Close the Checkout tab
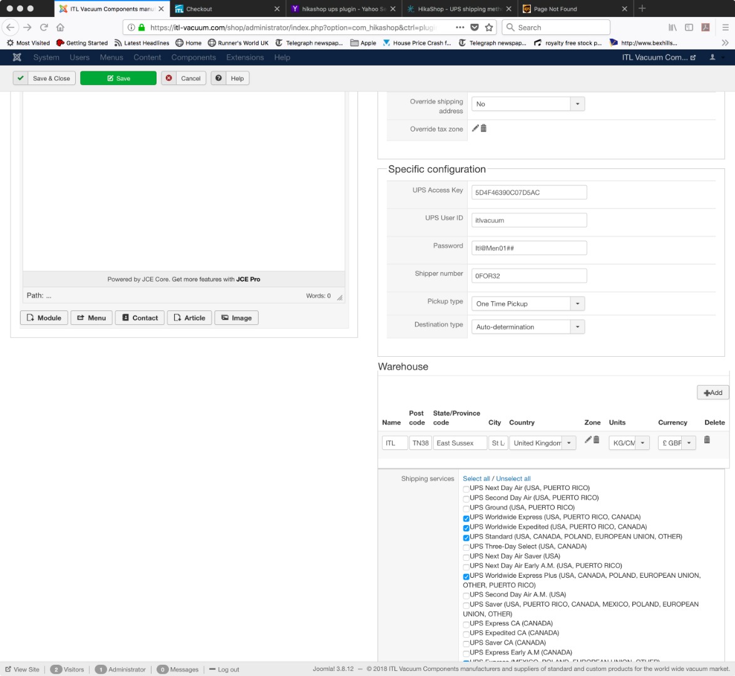The width and height of the screenshot is (735, 676). [x=277, y=8]
